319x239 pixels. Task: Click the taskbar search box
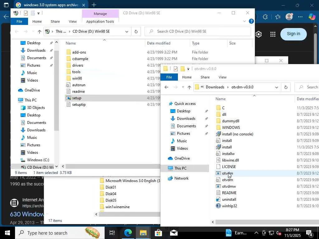tap(60, 233)
